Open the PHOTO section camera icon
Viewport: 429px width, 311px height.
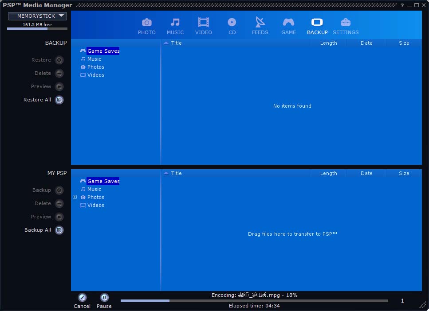tap(147, 23)
